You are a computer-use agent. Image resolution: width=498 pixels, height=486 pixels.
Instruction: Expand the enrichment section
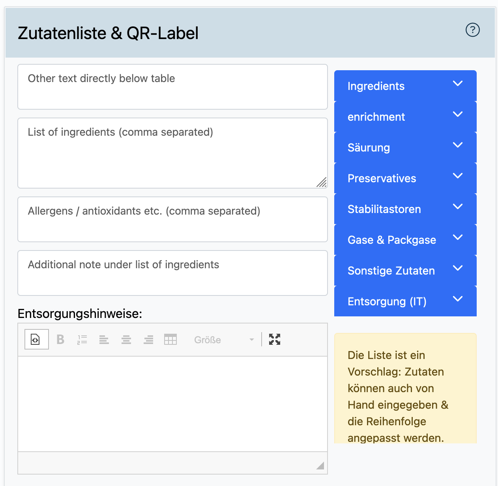coord(405,117)
